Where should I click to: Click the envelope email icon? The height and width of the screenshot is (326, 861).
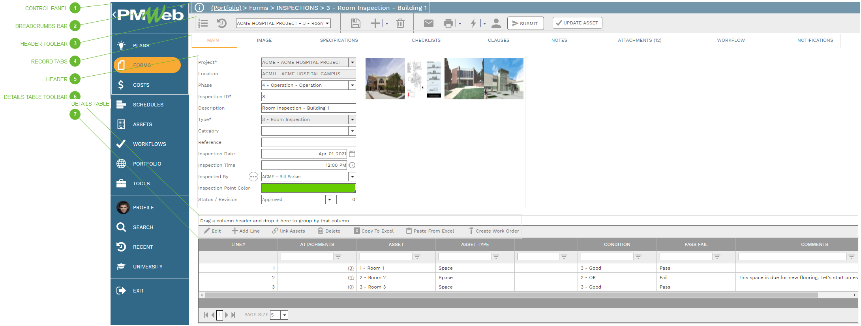tap(428, 24)
